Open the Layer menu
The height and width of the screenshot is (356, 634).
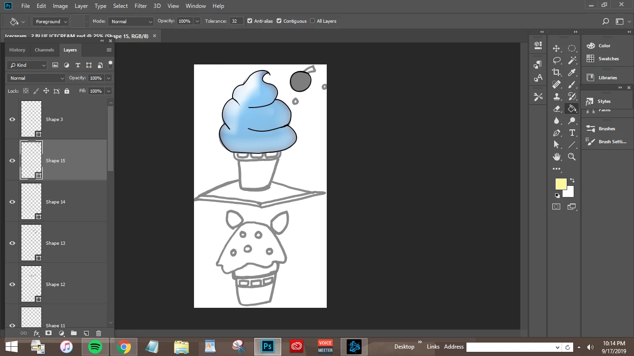[x=81, y=6]
